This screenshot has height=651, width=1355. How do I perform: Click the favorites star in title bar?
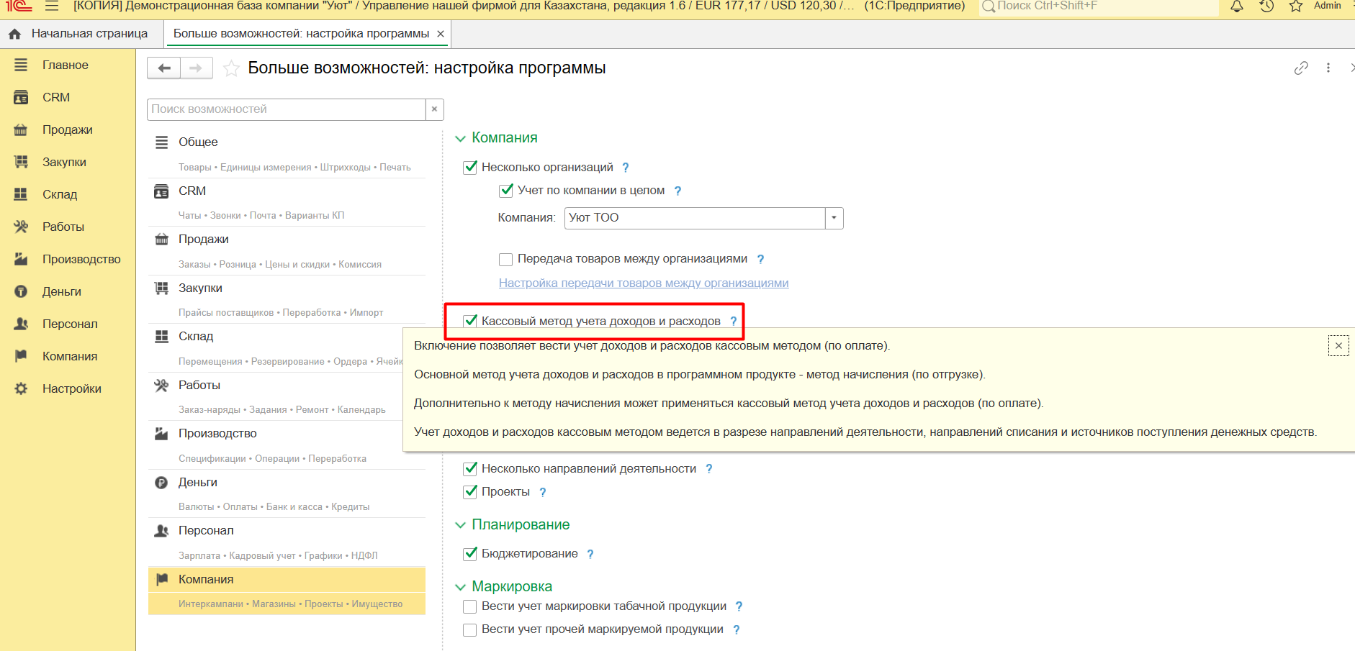coord(1296,6)
